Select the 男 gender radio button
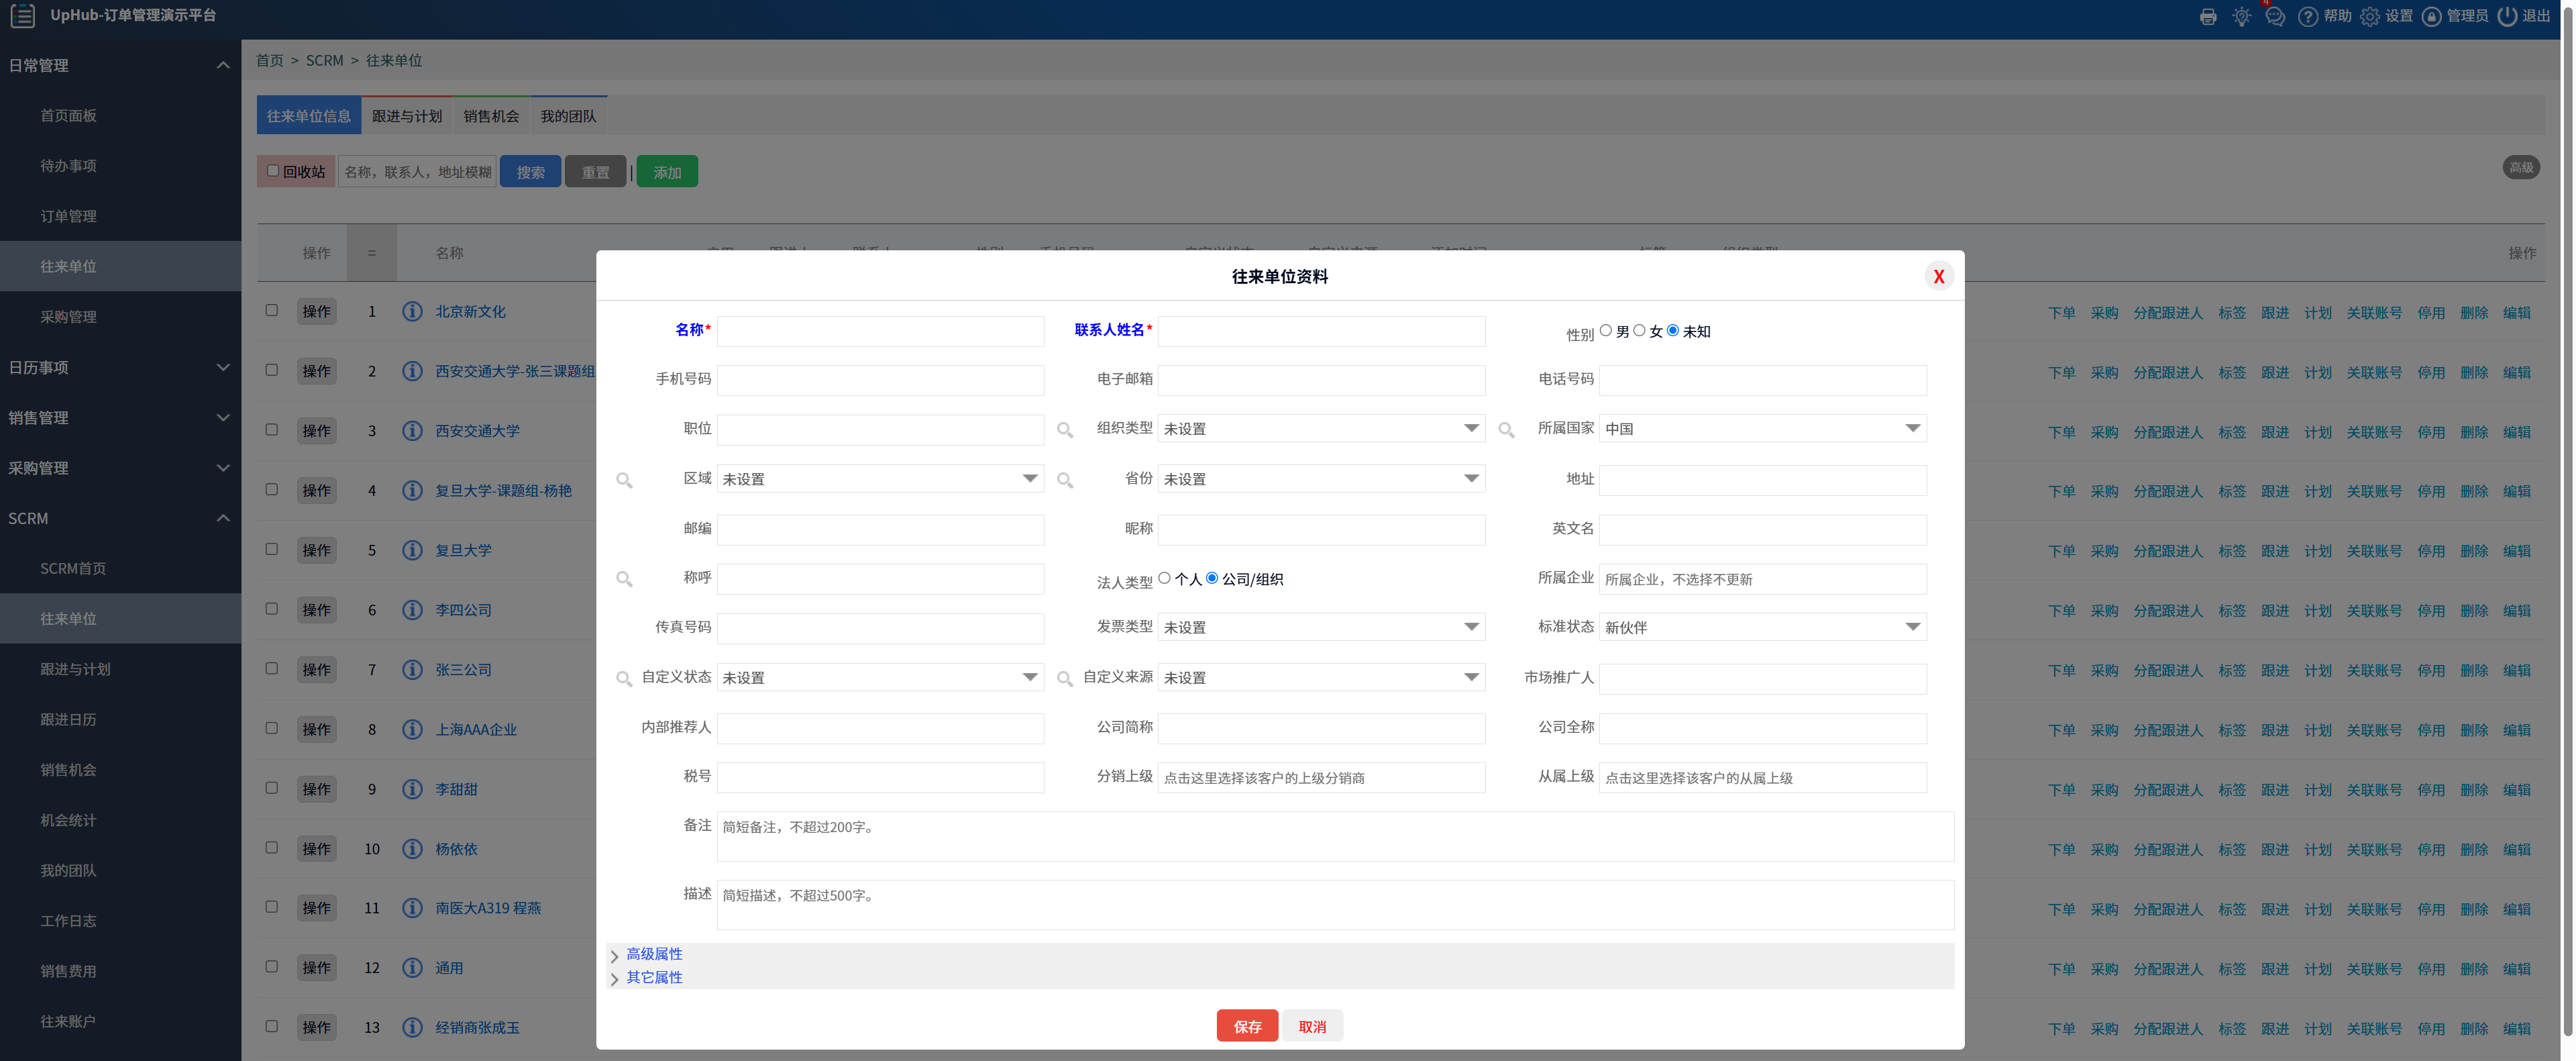 point(1605,330)
